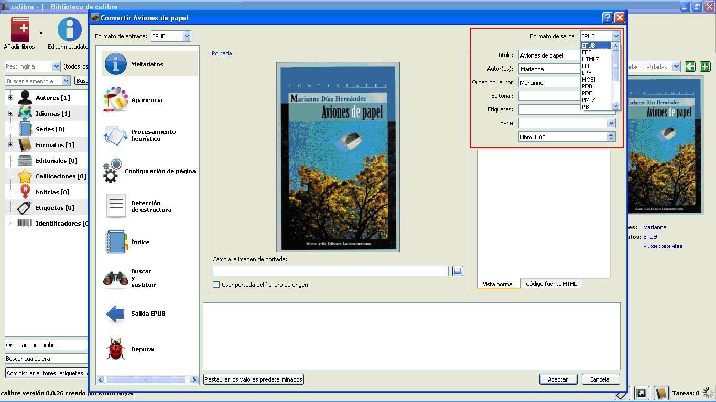Viewport: 716px width, 402px height.
Task: Click the Formatos book icon in tag browser
Action: tap(25, 144)
